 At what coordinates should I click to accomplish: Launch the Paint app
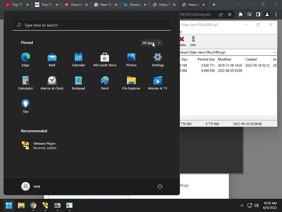pos(105,83)
